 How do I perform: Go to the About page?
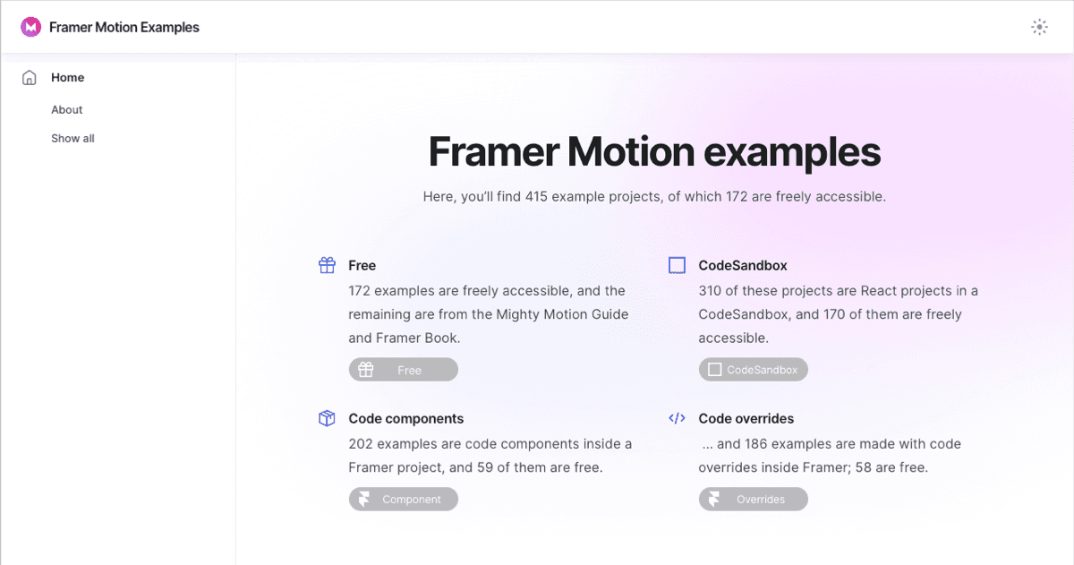tap(66, 110)
